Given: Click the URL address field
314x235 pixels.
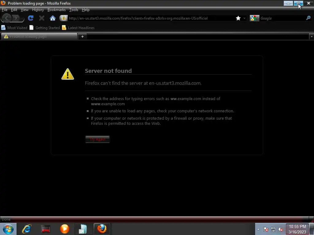Looking at the screenshot, I should coord(151,18).
